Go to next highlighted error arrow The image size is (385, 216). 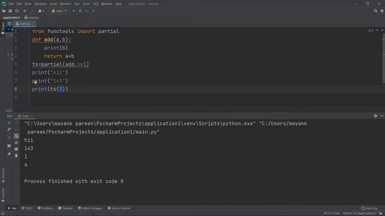click(x=382, y=31)
